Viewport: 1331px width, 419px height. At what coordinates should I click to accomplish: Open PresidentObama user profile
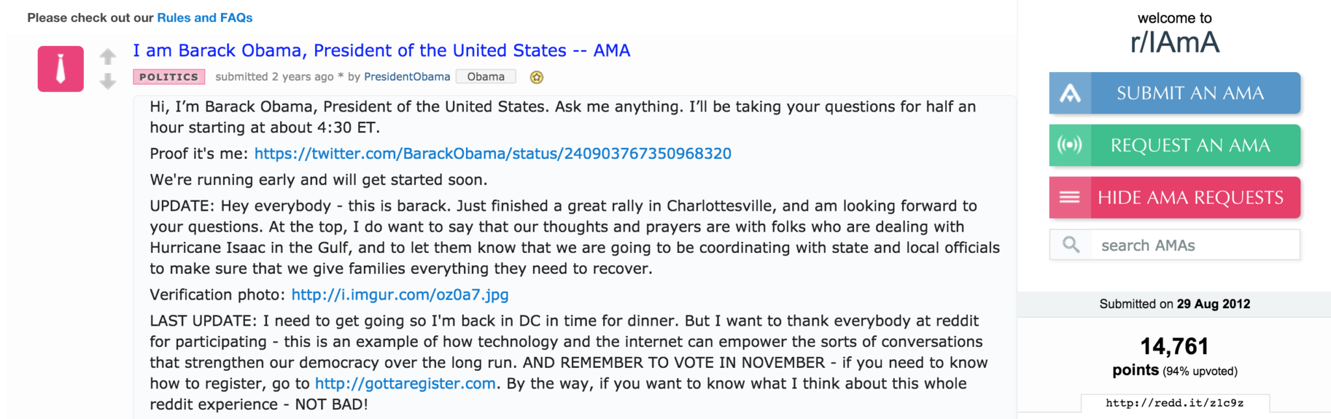pyautogui.click(x=407, y=77)
